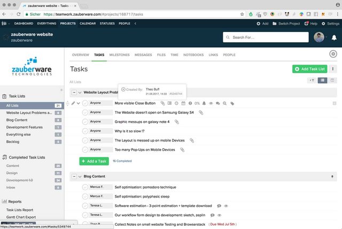Toggle followers eye on 'Software estimation' task
Image resolution: width=342 pixels, height=229 pixels.
point(226,206)
